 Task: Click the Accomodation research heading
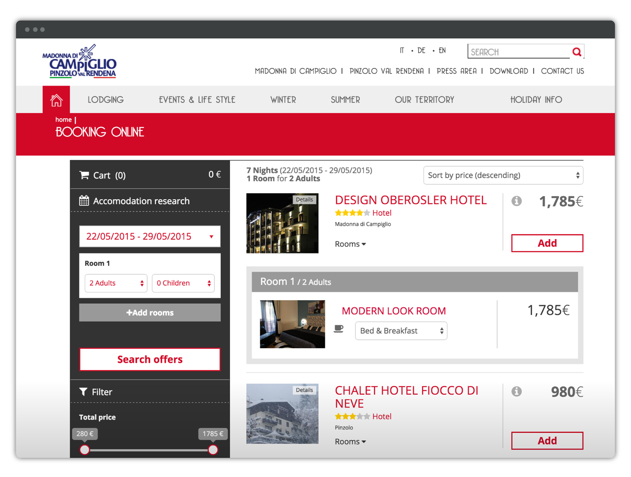[141, 201]
